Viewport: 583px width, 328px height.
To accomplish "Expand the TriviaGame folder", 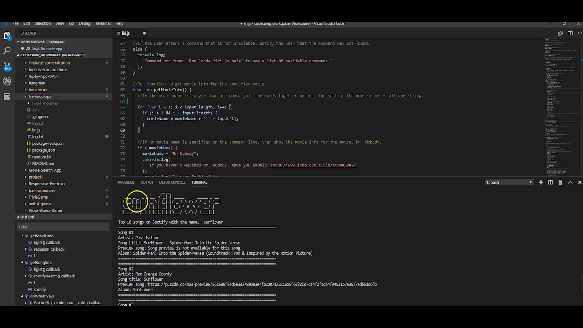I will (x=38, y=197).
